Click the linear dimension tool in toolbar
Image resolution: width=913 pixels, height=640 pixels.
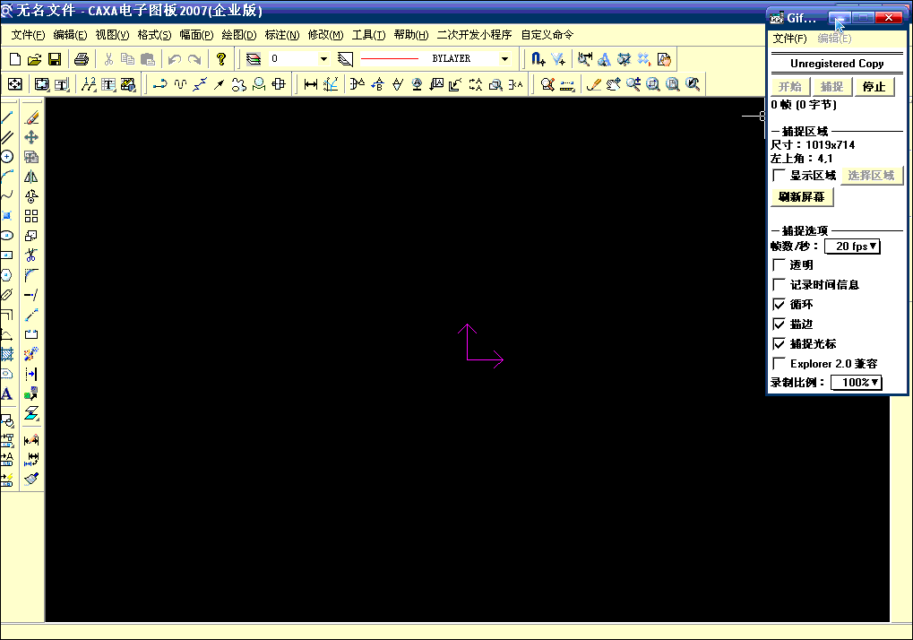pos(311,84)
